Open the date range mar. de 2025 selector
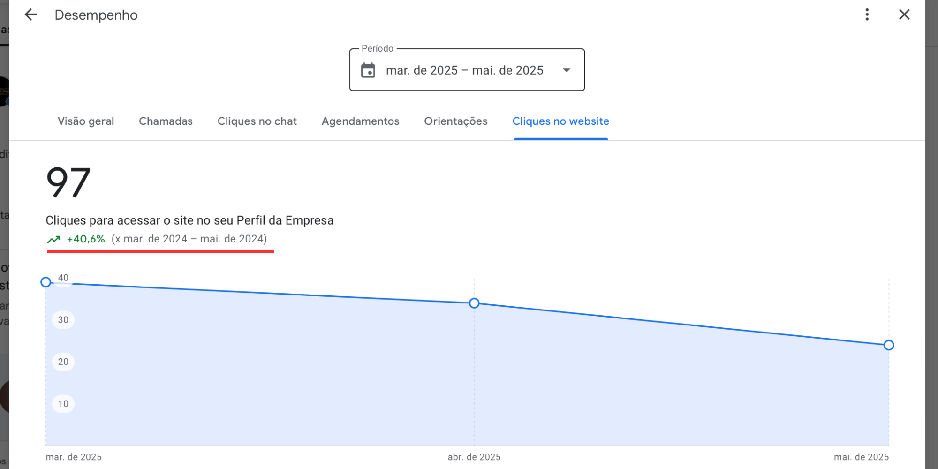The image size is (938, 469). click(x=464, y=70)
